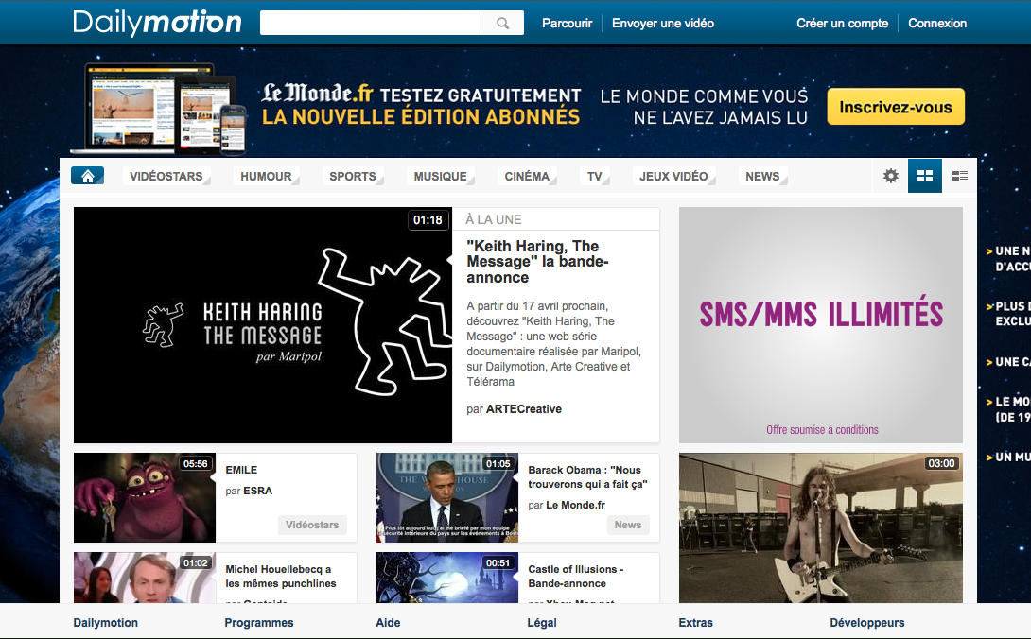Open ESRA channel link
Viewport: 1031px width, 639px height.
click(x=257, y=491)
